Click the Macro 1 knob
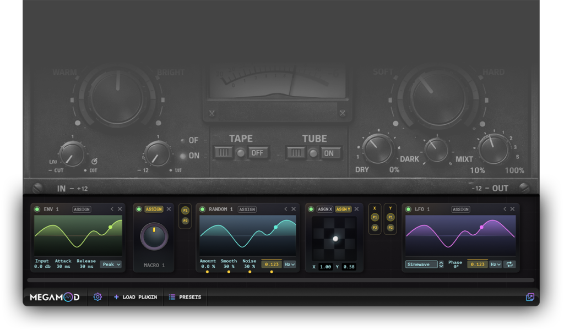The width and height of the screenshot is (564, 331). click(154, 236)
